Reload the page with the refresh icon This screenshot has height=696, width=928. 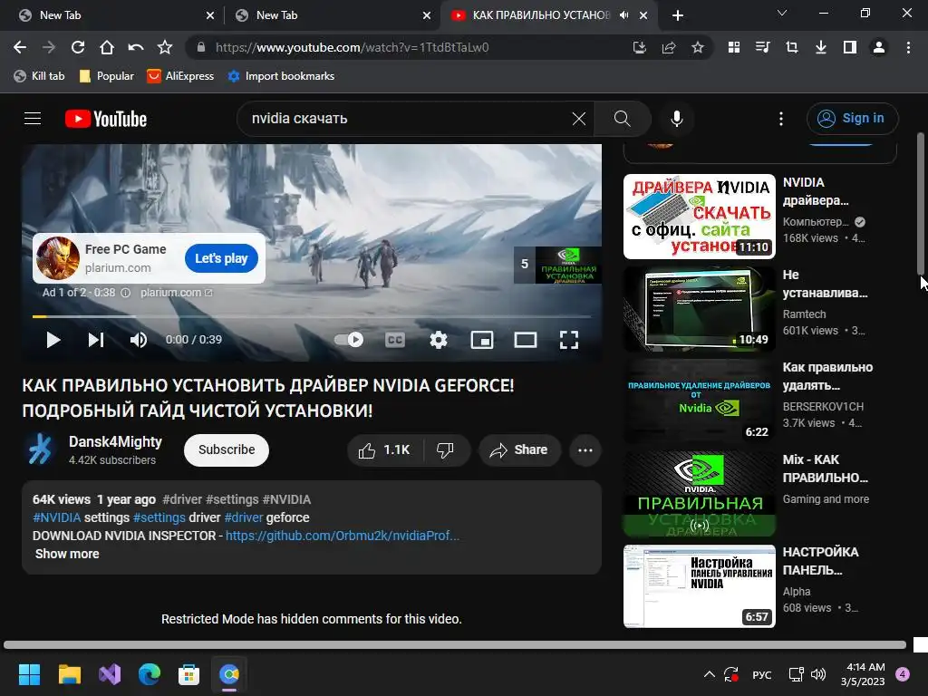point(78,47)
